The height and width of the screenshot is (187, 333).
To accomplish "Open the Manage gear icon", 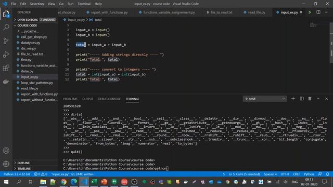I will click(6, 164).
